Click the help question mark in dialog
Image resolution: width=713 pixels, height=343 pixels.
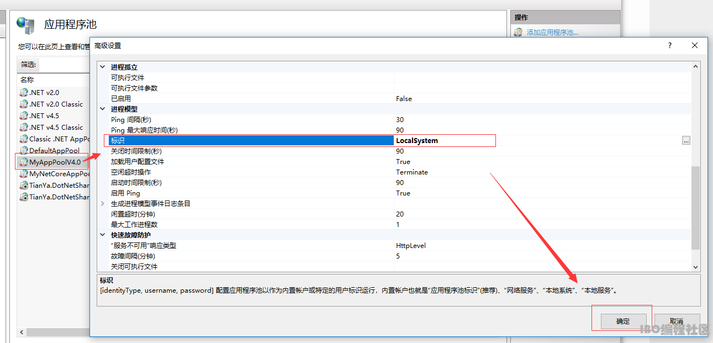(669, 46)
